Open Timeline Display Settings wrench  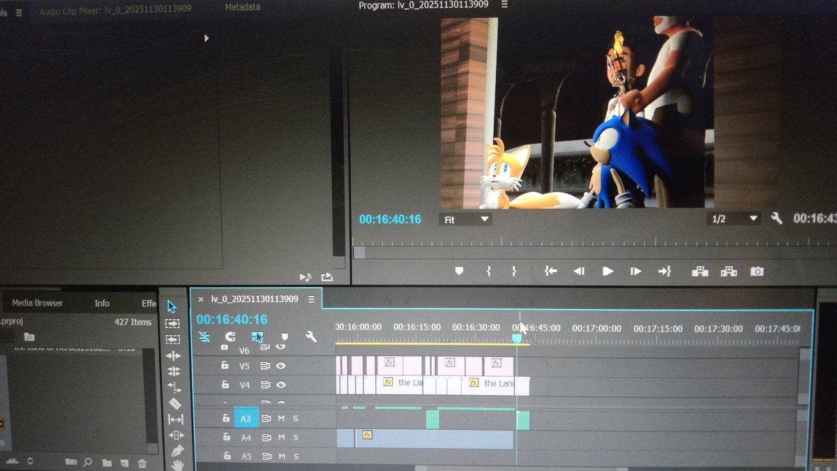(x=311, y=336)
